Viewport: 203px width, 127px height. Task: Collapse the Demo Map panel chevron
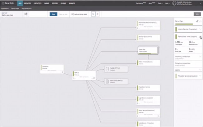(200, 21)
